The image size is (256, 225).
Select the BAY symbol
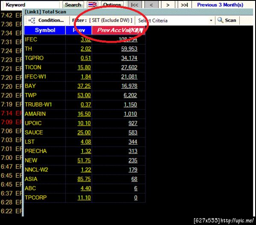click(30, 86)
